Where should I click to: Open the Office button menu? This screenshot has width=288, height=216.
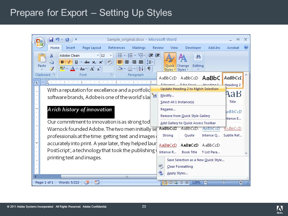click(x=40, y=42)
